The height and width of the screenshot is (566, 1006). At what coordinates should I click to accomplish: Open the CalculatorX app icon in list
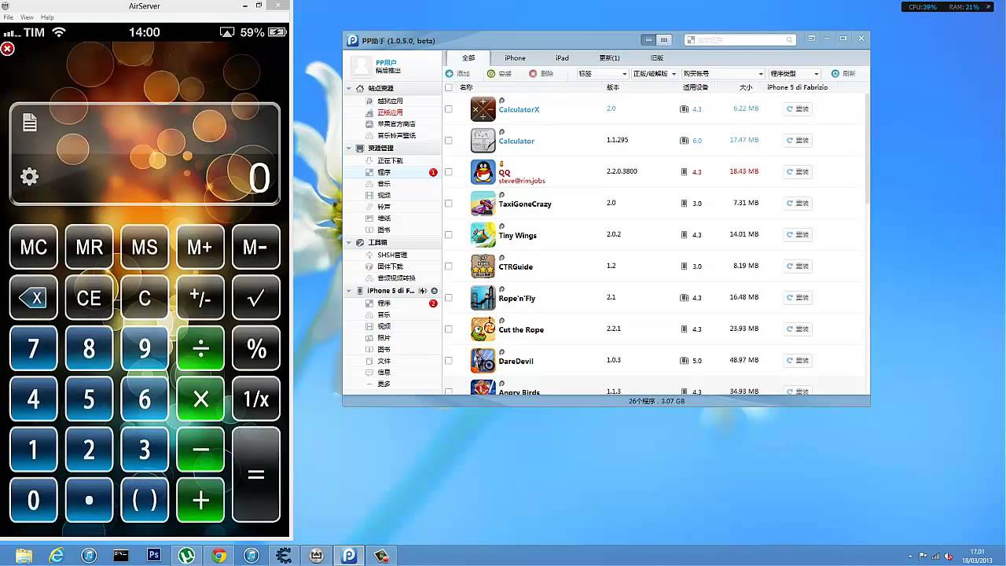[483, 108]
